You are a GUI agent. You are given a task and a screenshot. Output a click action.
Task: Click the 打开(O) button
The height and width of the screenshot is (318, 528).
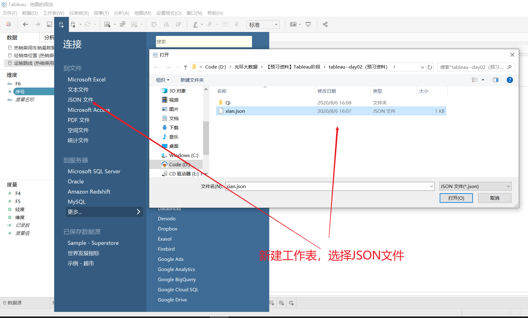[456, 198]
